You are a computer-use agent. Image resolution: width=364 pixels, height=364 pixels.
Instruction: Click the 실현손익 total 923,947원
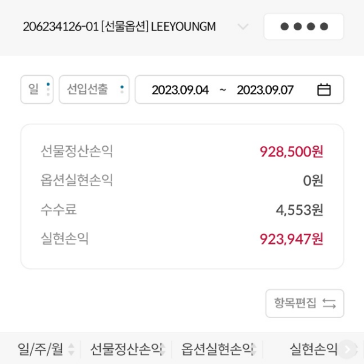pyautogui.click(x=291, y=238)
